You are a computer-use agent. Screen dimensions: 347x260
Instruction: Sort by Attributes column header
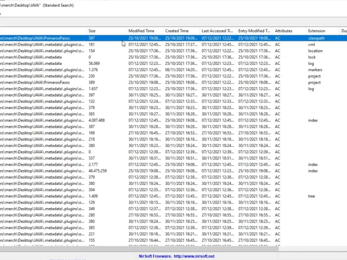289,31
